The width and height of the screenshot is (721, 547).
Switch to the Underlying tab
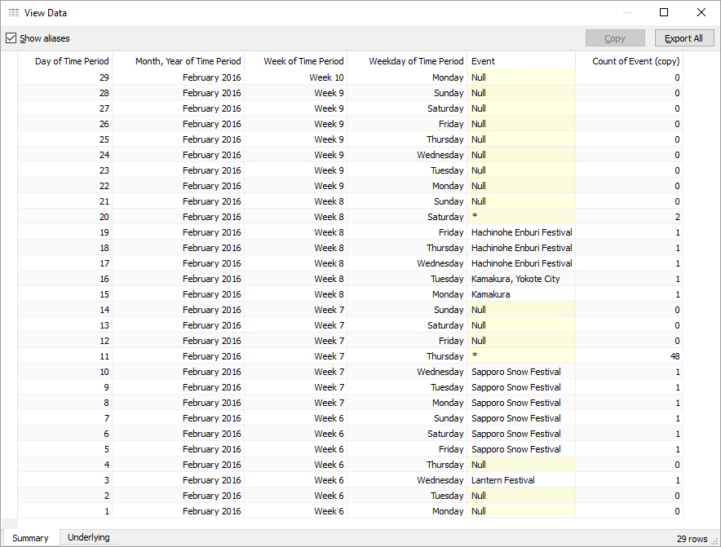coord(88,537)
